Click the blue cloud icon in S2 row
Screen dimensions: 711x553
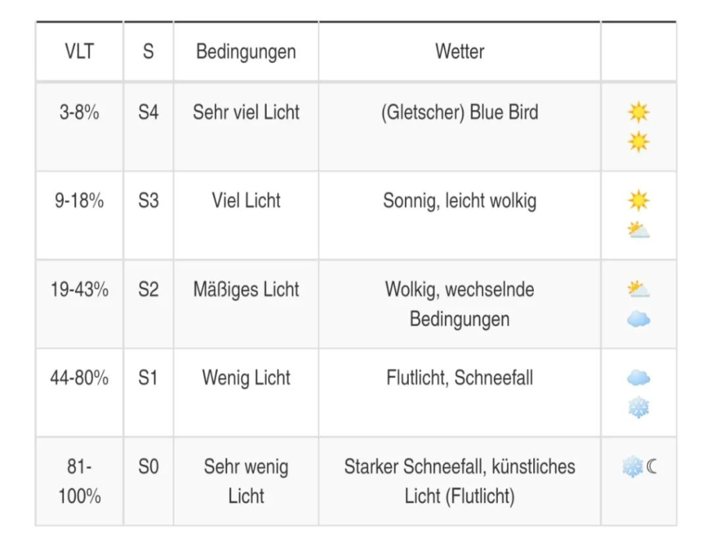tap(639, 320)
